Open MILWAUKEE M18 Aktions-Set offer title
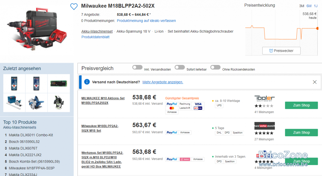This screenshot has height=176, width=322. click(x=103, y=101)
